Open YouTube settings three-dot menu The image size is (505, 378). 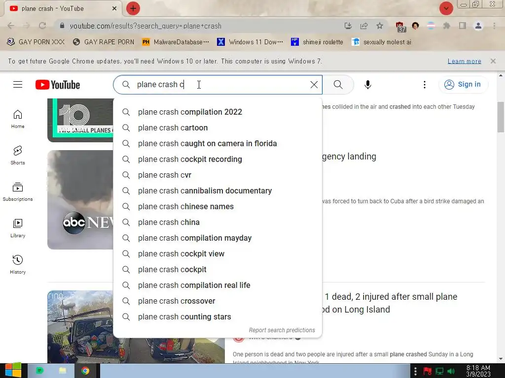pos(425,85)
